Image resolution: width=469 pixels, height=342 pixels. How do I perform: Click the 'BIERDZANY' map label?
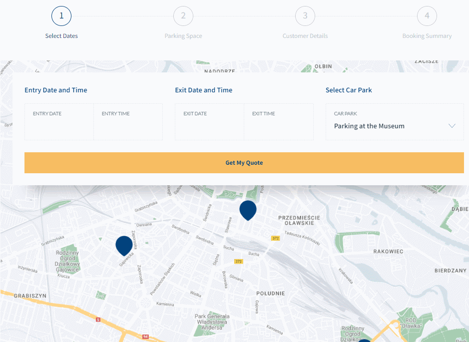[451, 271]
